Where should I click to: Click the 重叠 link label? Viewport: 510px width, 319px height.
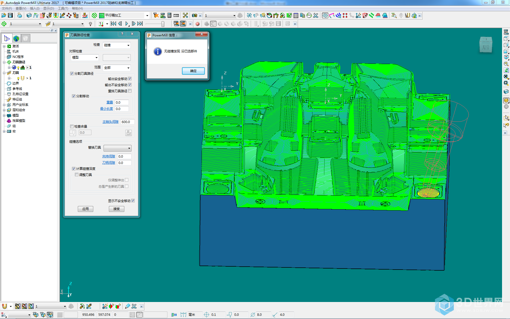click(x=110, y=102)
